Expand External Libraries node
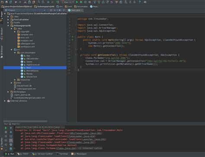This screenshot has height=157, width=205. point(5,101)
